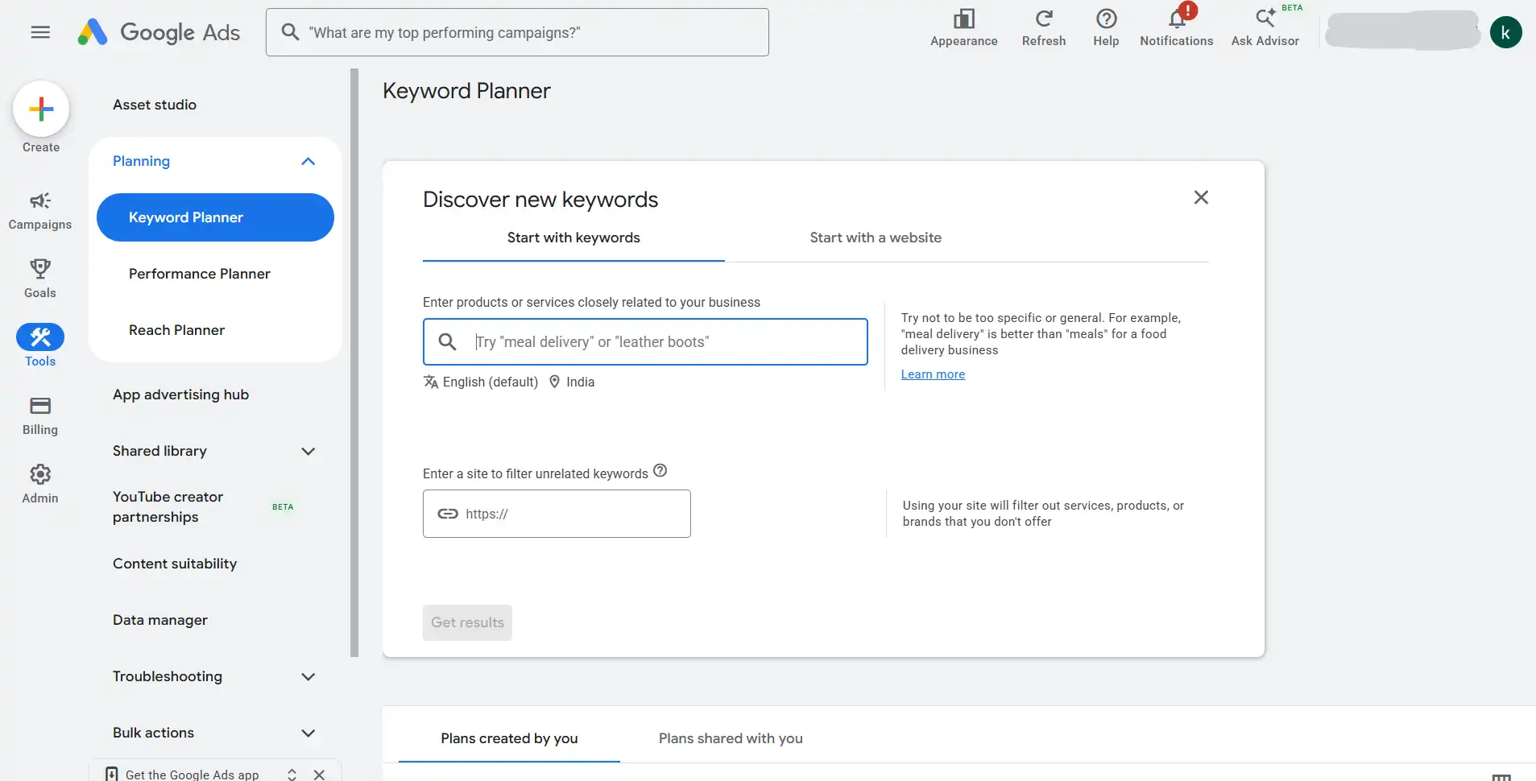The width and height of the screenshot is (1536, 781).
Task: Expand the Bulk actions section
Action: coord(308,733)
